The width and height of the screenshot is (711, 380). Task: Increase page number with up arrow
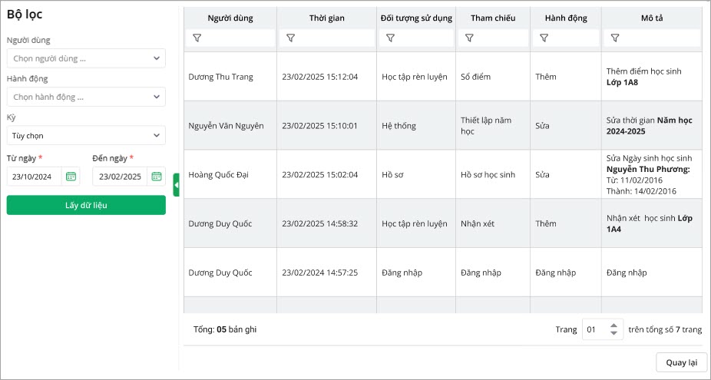pos(613,325)
